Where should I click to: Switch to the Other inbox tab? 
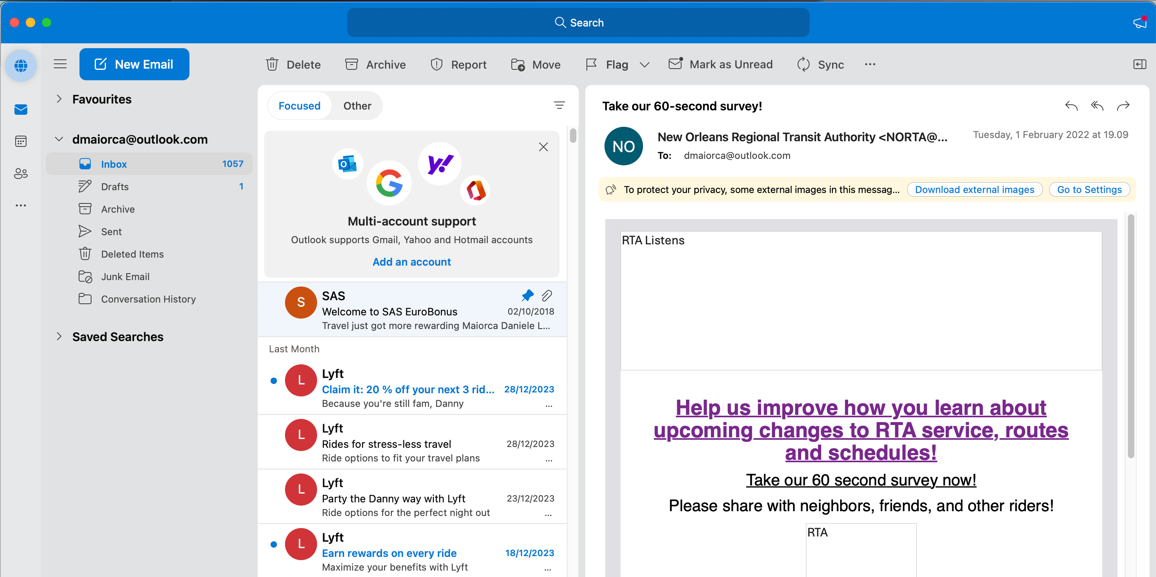point(357,106)
